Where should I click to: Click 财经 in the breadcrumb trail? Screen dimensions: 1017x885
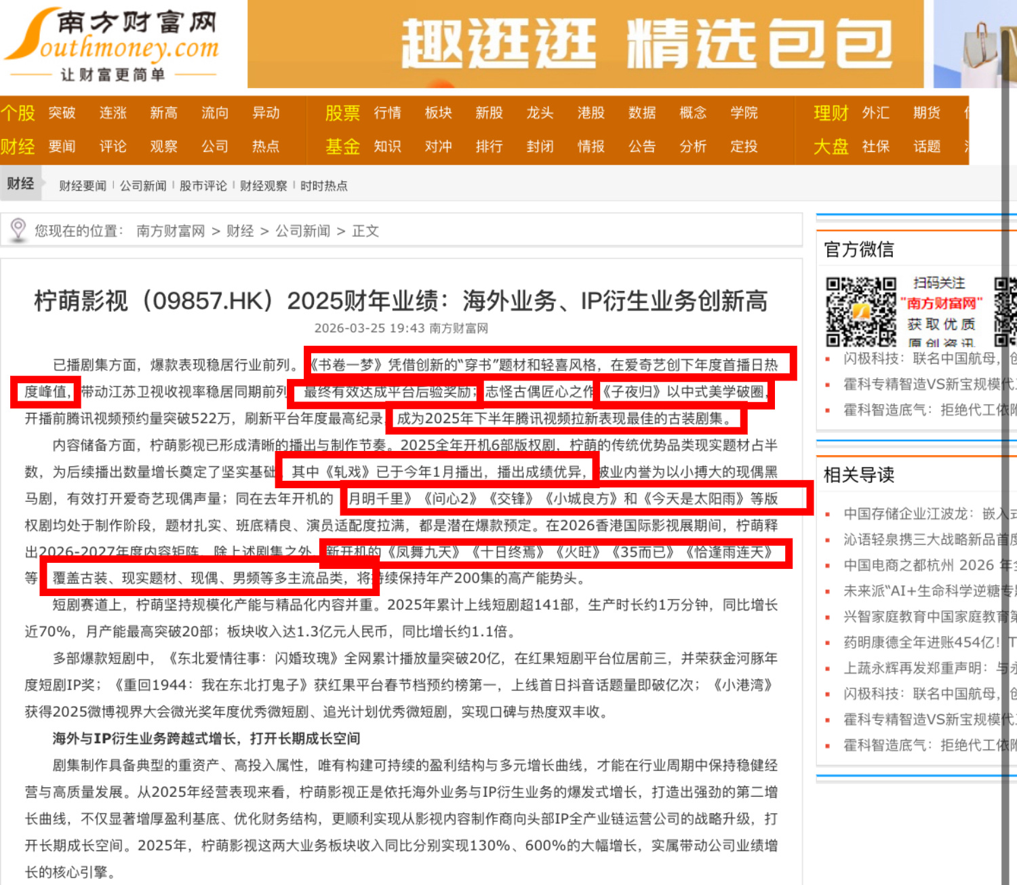pyautogui.click(x=241, y=231)
